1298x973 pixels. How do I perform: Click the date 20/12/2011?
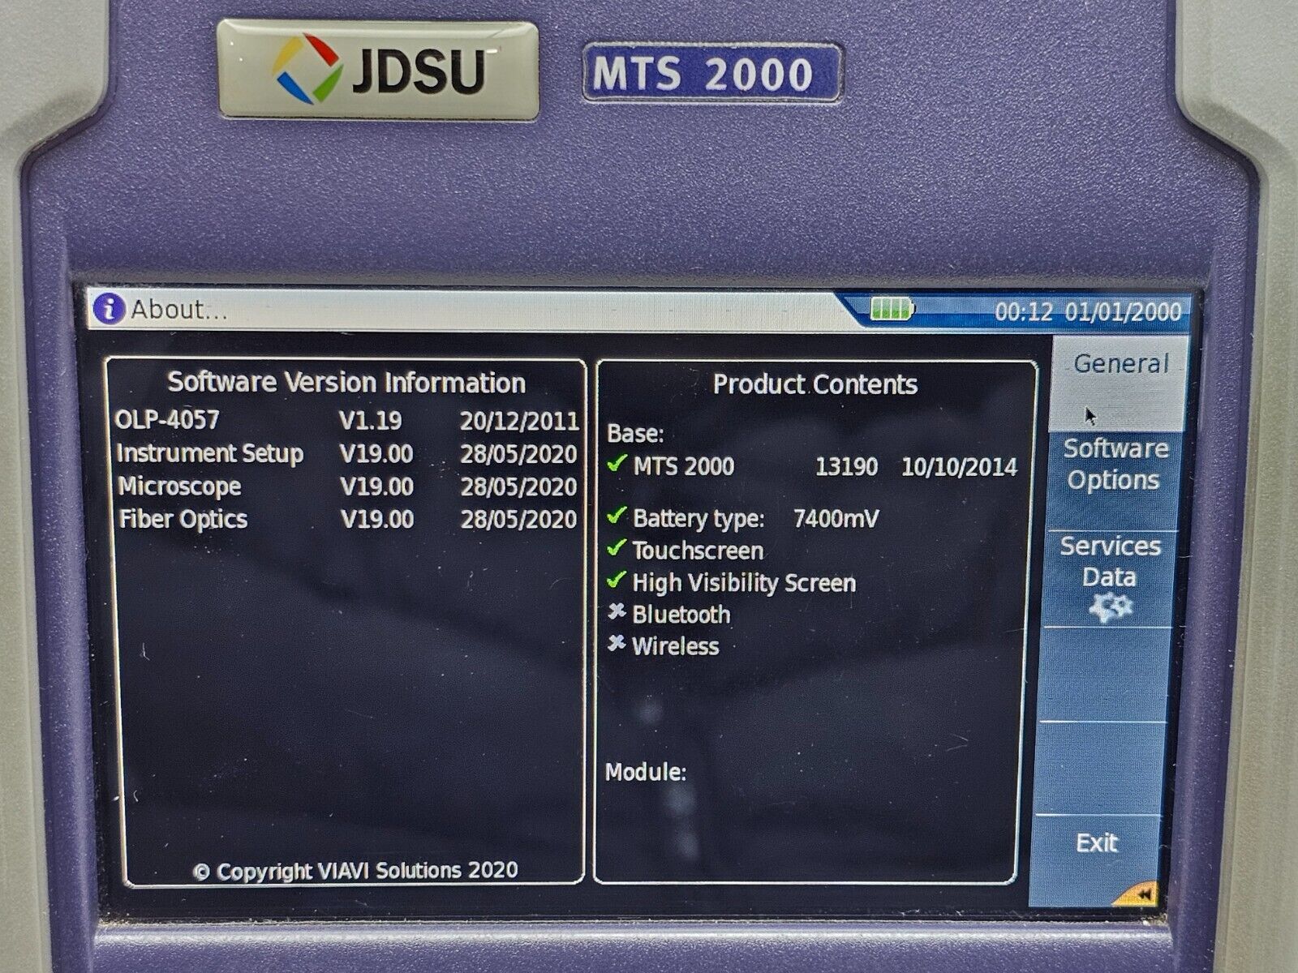pyautogui.click(x=519, y=421)
